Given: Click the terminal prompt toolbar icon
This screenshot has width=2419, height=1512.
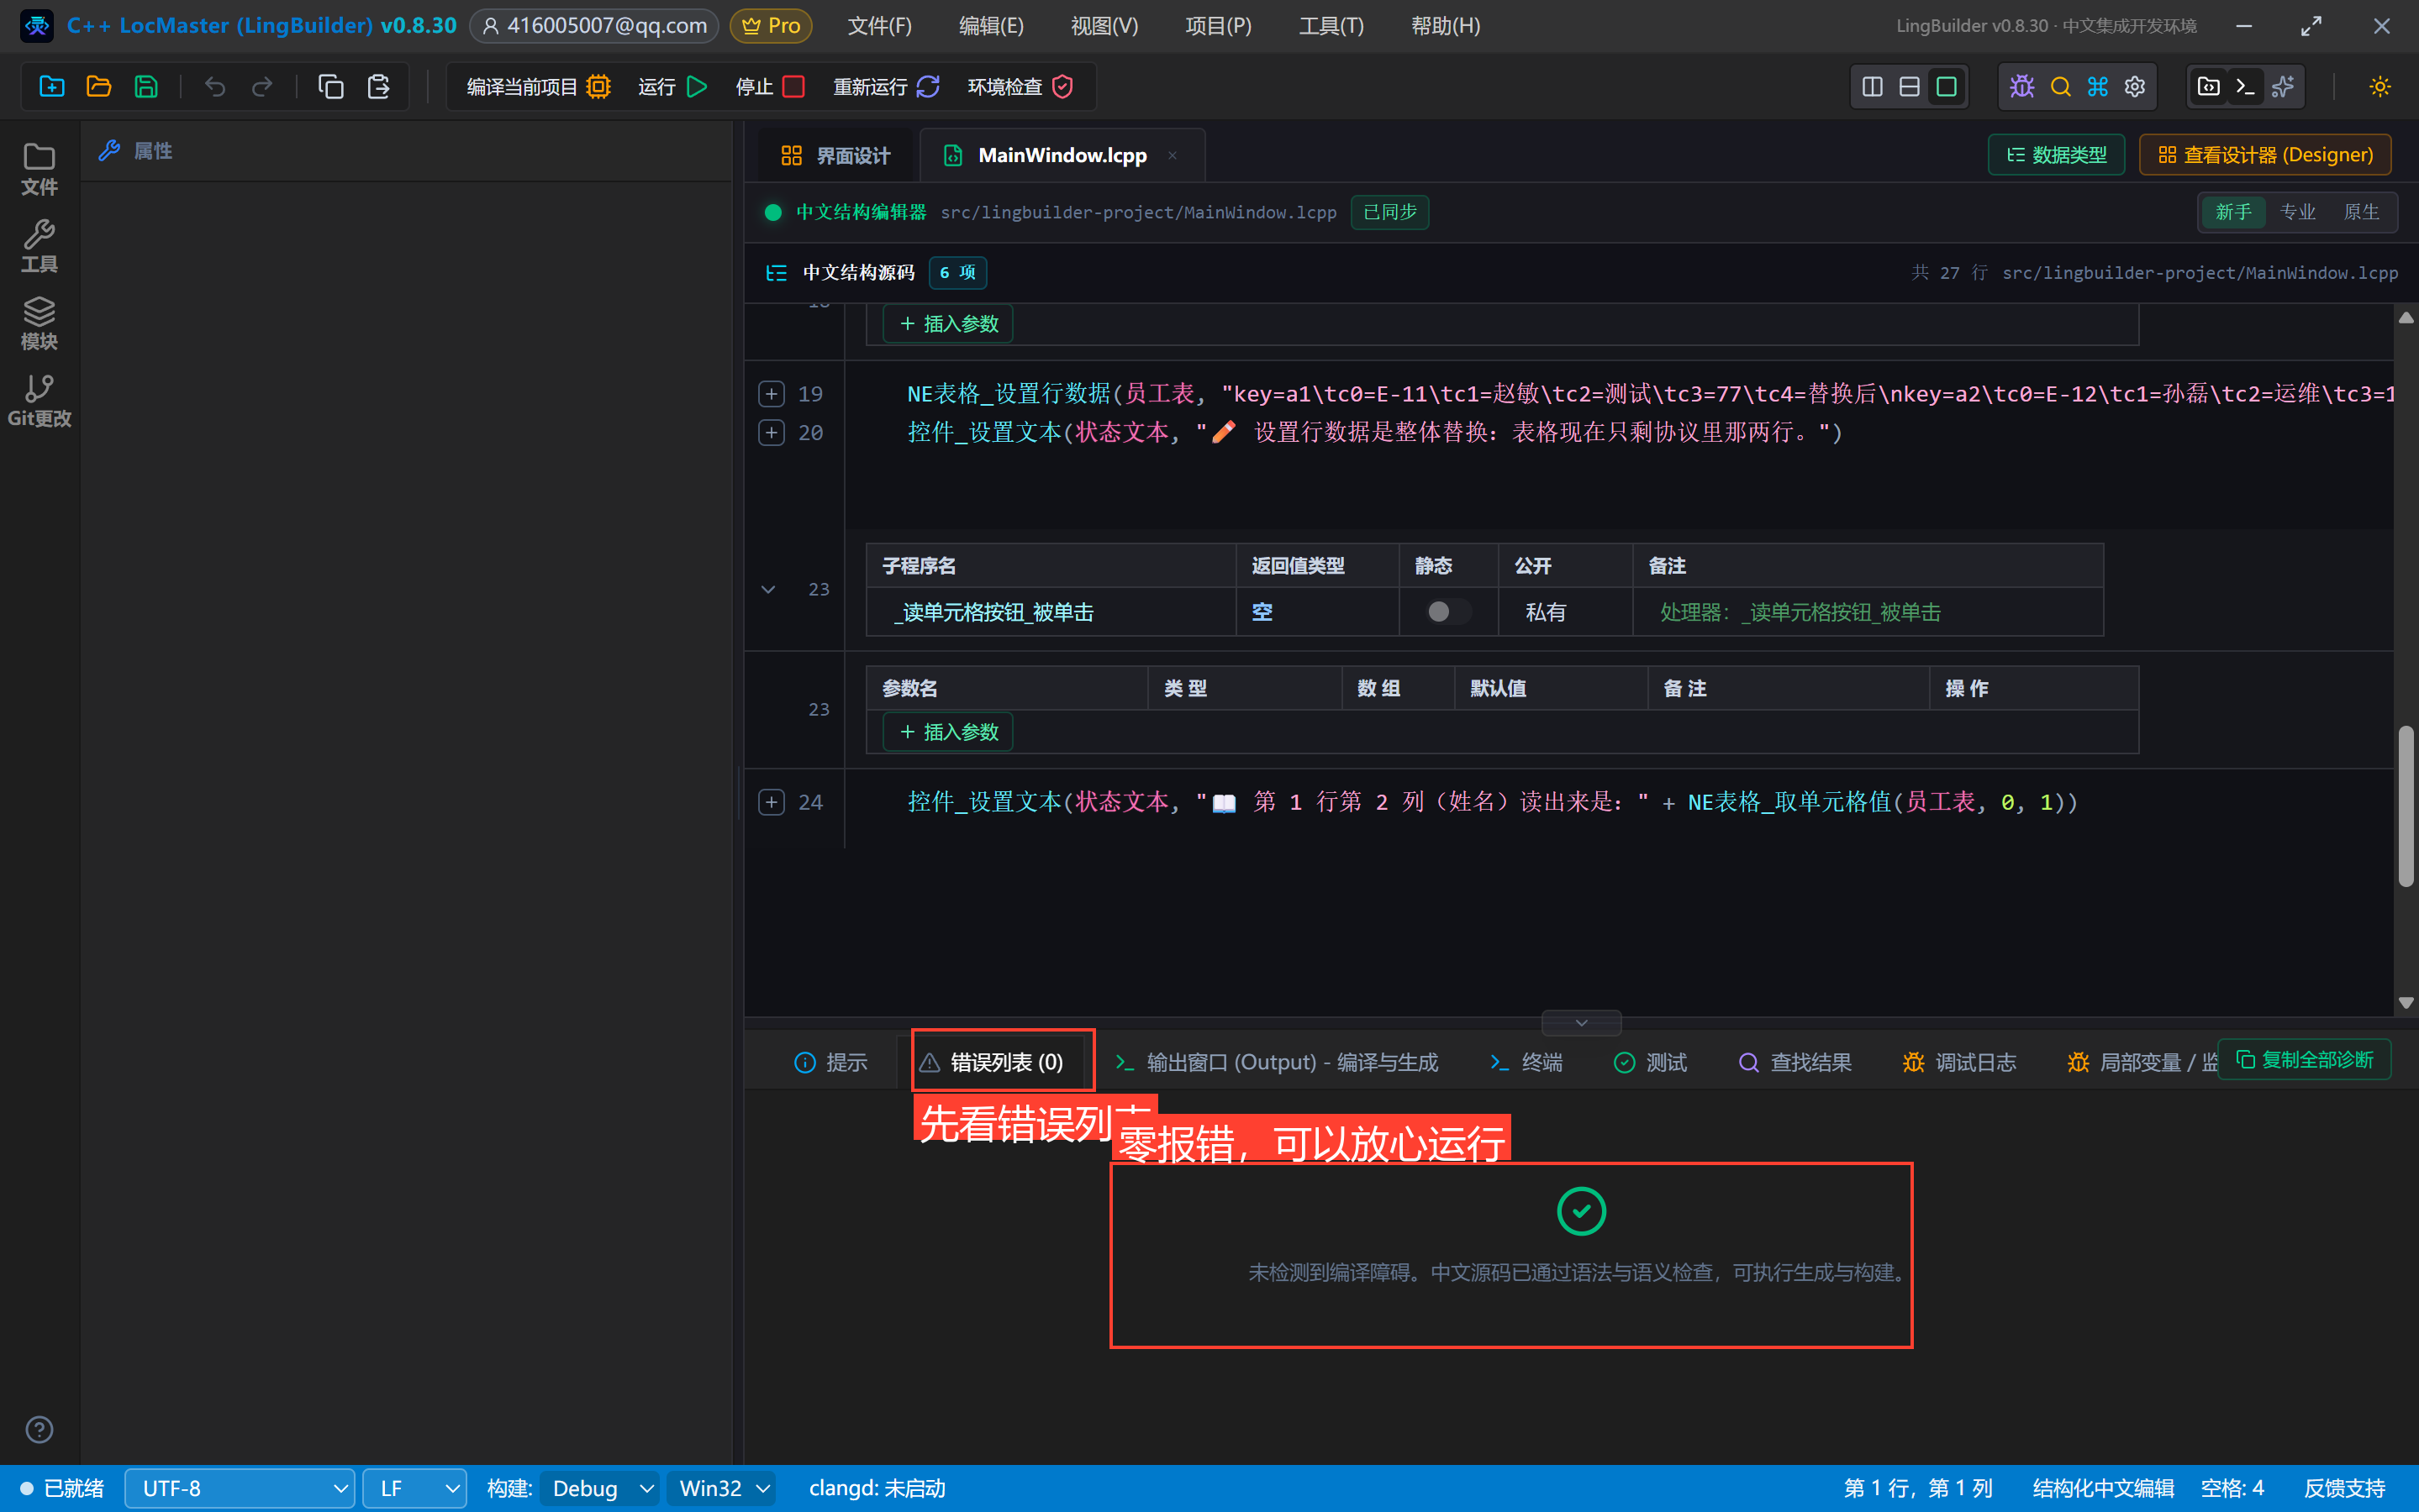Looking at the screenshot, I should pyautogui.click(x=2246, y=87).
